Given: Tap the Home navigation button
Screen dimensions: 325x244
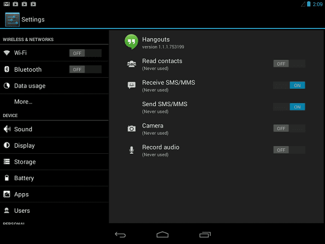Looking at the screenshot, I should [163, 235].
